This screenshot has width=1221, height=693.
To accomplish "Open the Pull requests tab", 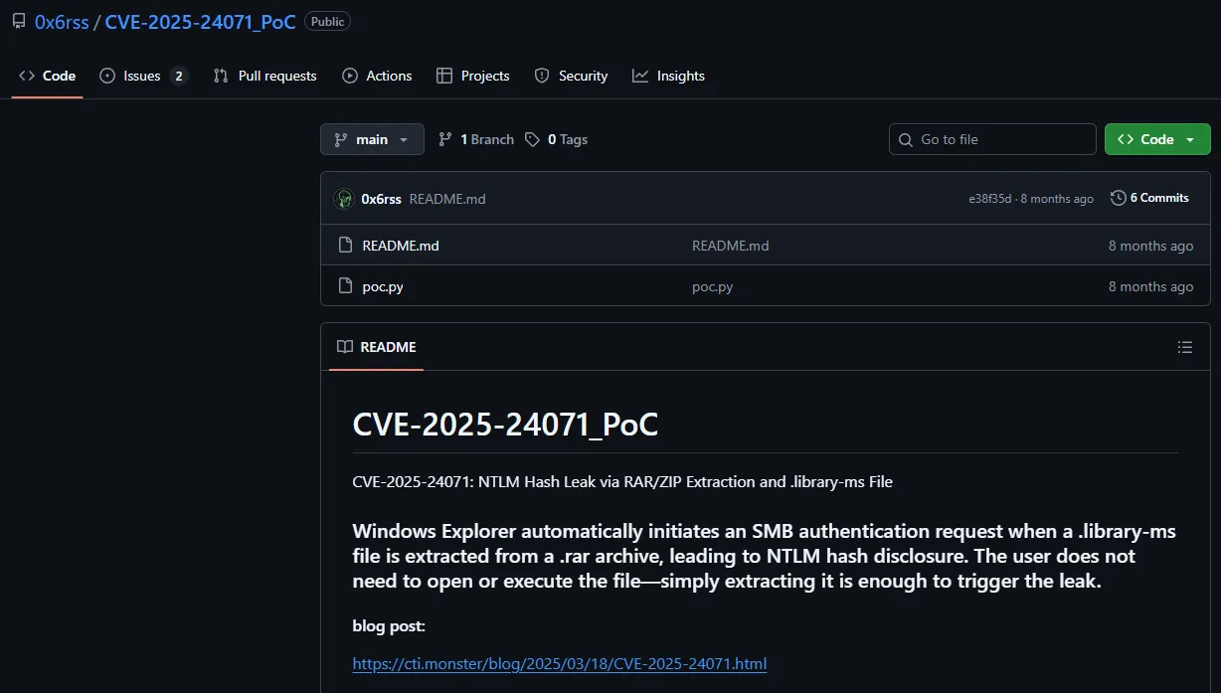I will (265, 76).
